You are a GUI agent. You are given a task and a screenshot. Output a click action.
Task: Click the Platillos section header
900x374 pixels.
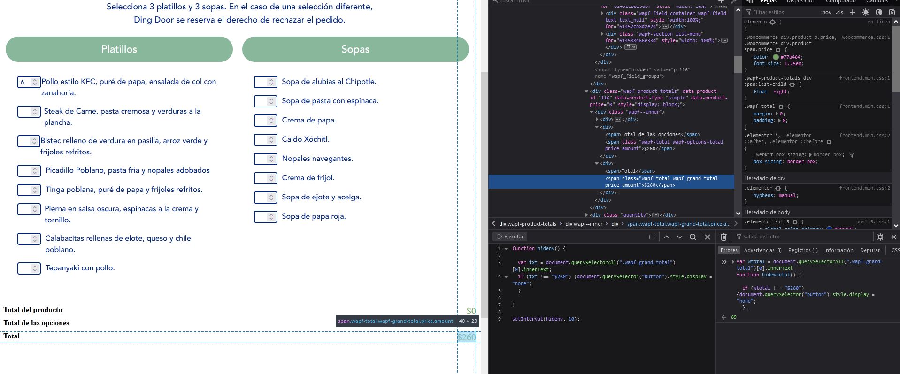tap(119, 49)
